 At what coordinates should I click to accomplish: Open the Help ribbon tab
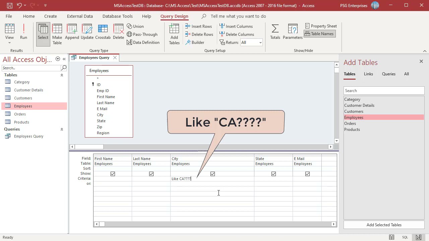click(146, 16)
